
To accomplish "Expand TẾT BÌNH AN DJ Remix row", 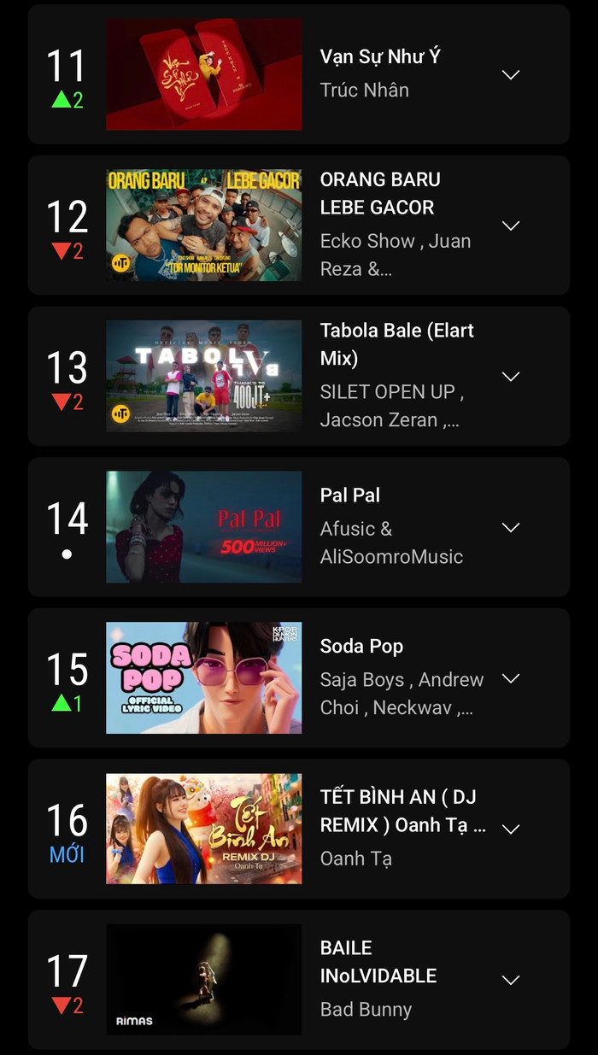I will [x=511, y=829].
